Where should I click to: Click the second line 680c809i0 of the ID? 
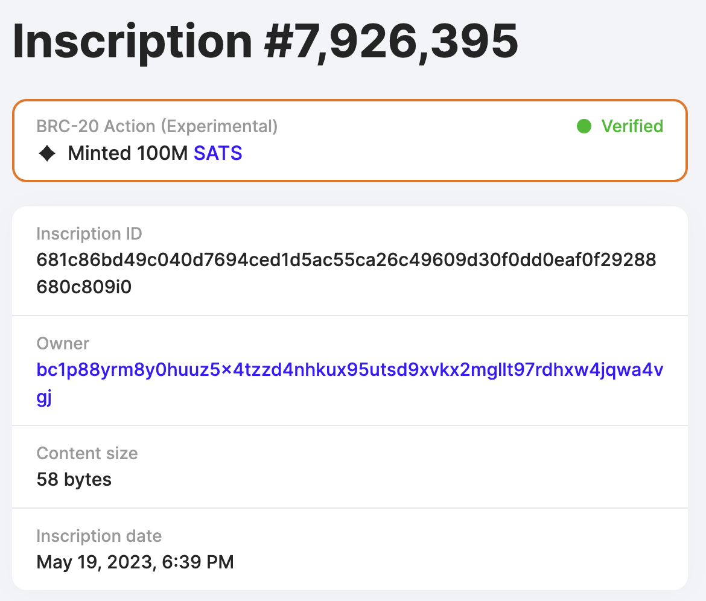pos(84,287)
